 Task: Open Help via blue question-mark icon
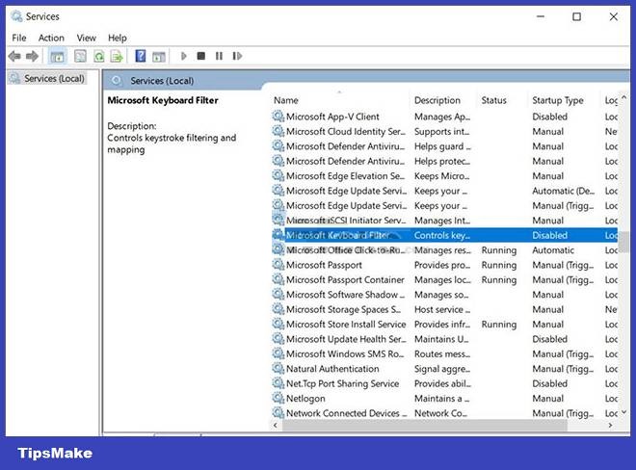coord(141,57)
